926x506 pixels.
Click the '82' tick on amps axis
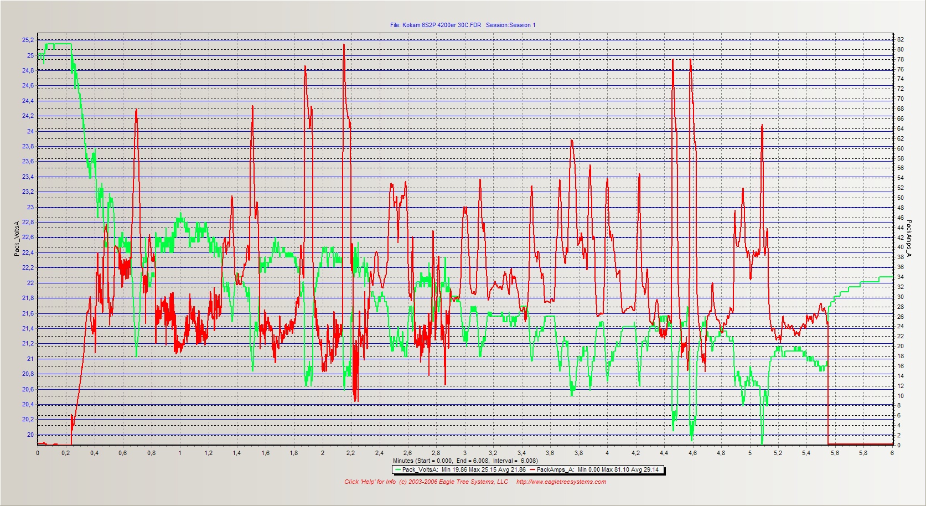coord(901,40)
